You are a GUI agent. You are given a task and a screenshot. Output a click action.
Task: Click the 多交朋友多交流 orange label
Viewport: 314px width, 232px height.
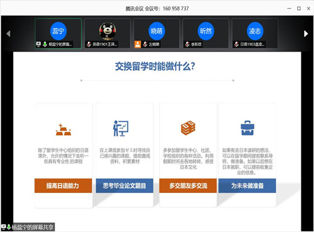click(x=188, y=185)
